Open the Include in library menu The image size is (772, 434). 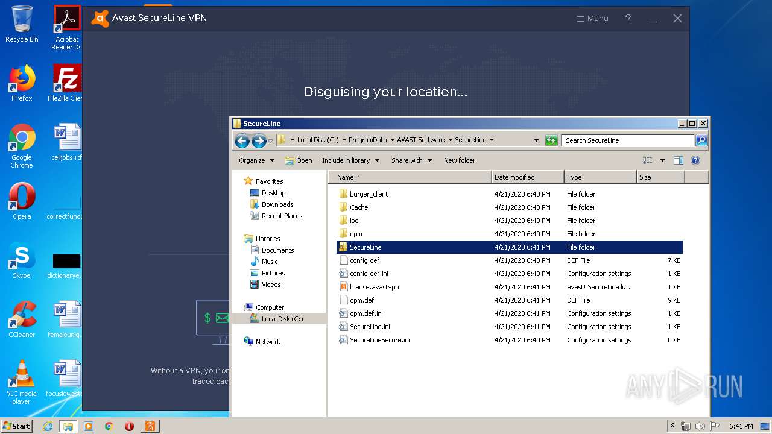tap(350, 160)
